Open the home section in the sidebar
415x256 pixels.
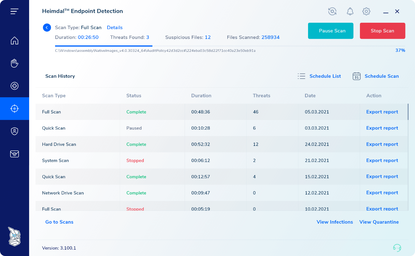click(x=14, y=41)
